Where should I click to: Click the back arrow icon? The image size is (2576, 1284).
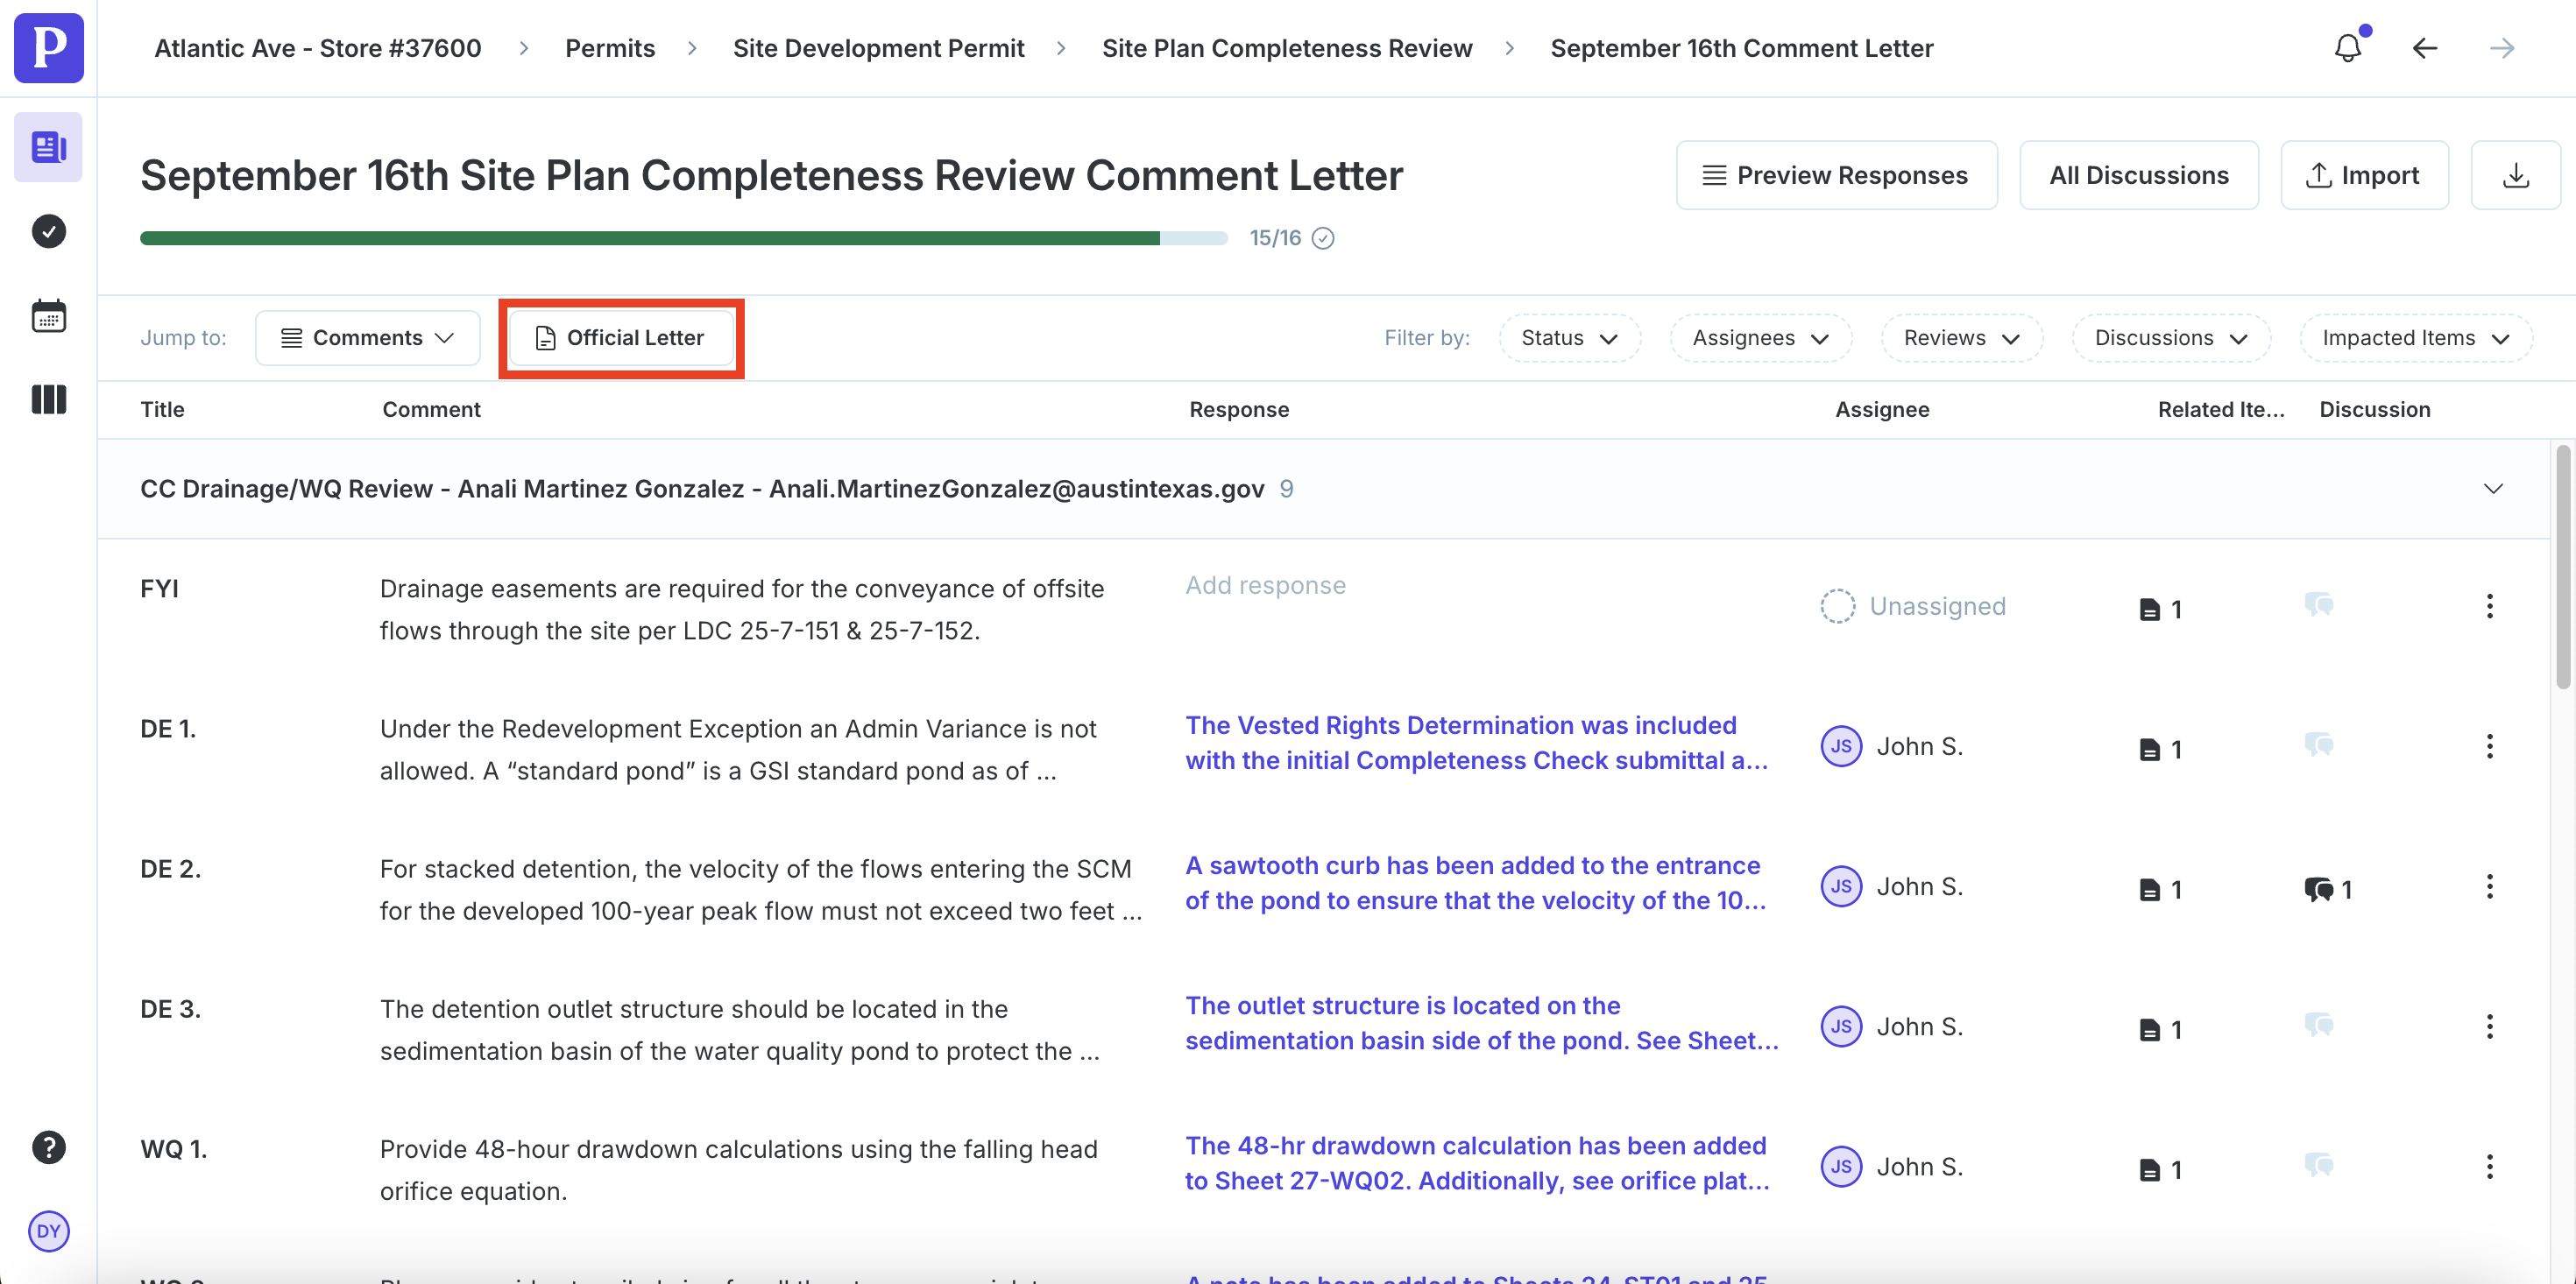tap(2424, 48)
